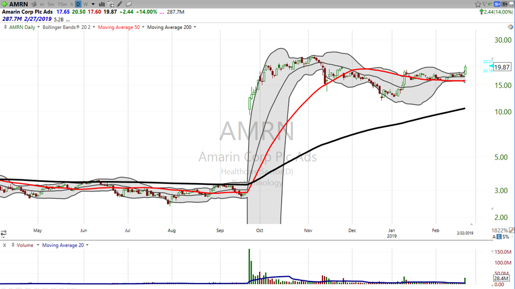
Task: Click the 150.0M volume scale label
Action: pyautogui.click(x=503, y=252)
